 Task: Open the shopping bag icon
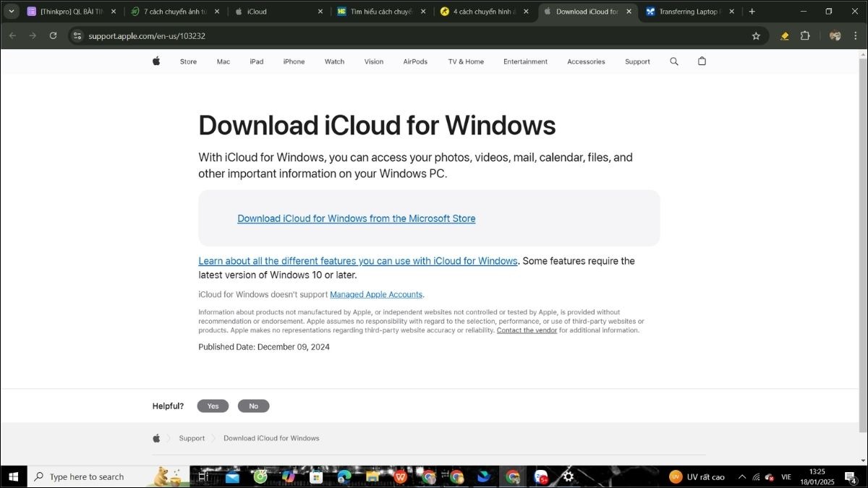tap(702, 61)
